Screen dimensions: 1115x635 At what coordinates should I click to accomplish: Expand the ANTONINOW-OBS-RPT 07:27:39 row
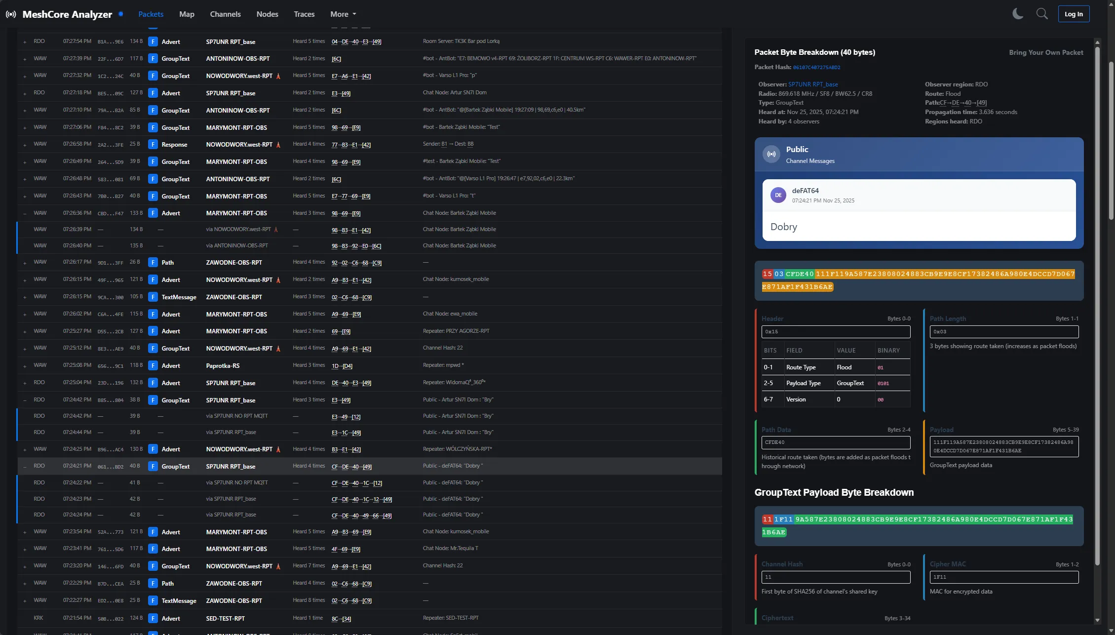pyautogui.click(x=25, y=59)
